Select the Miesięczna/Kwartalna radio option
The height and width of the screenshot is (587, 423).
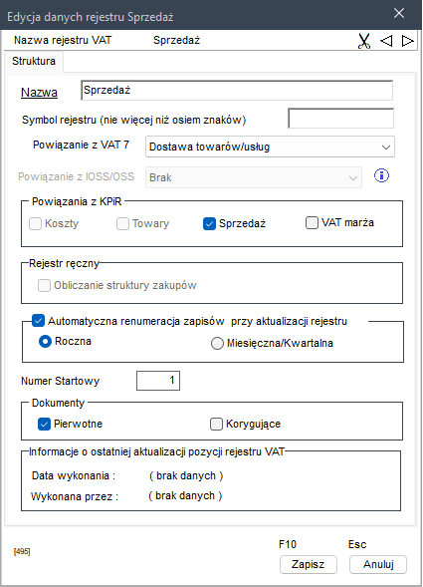tap(217, 343)
